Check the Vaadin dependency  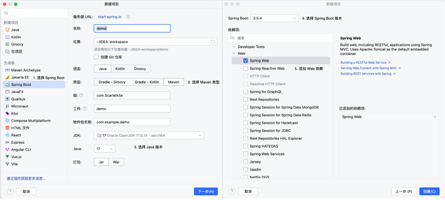coord(245,170)
